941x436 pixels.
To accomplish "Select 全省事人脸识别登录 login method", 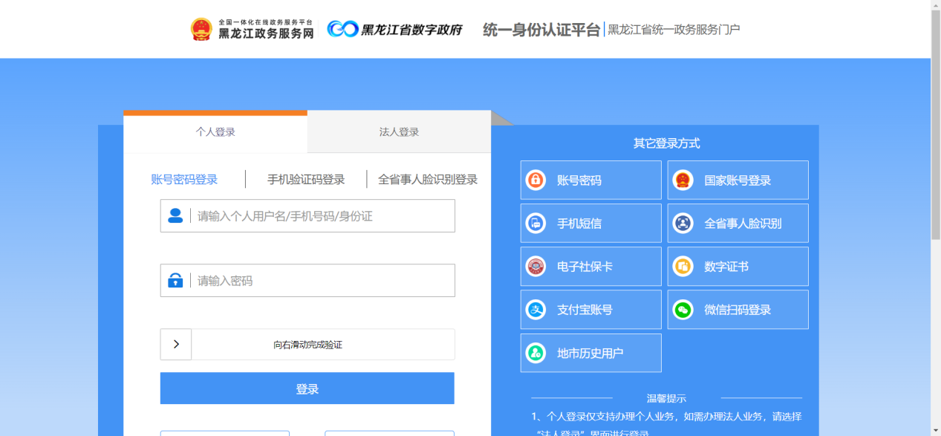I will [428, 180].
